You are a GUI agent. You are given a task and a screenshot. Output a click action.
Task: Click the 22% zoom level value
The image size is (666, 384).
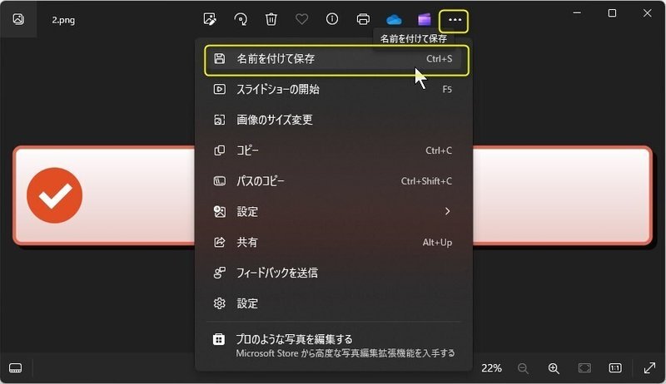(491, 368)
